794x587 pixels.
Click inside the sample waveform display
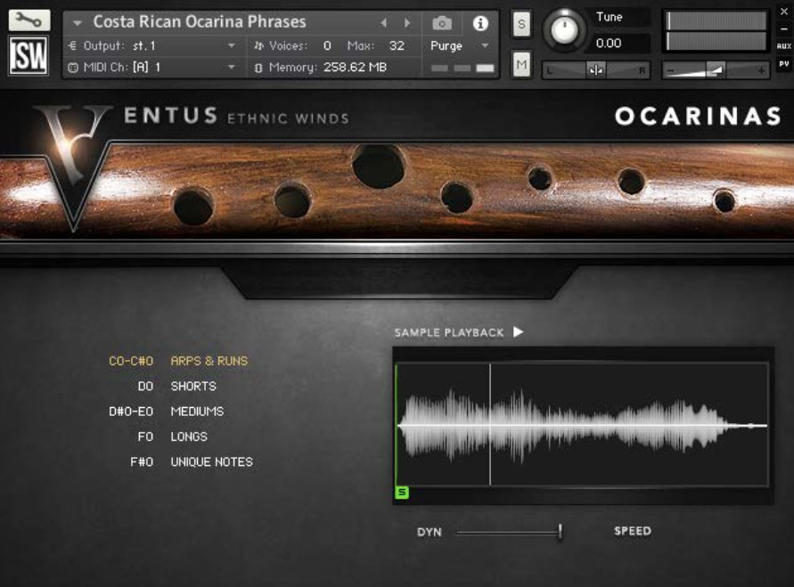tap(582, 425)
